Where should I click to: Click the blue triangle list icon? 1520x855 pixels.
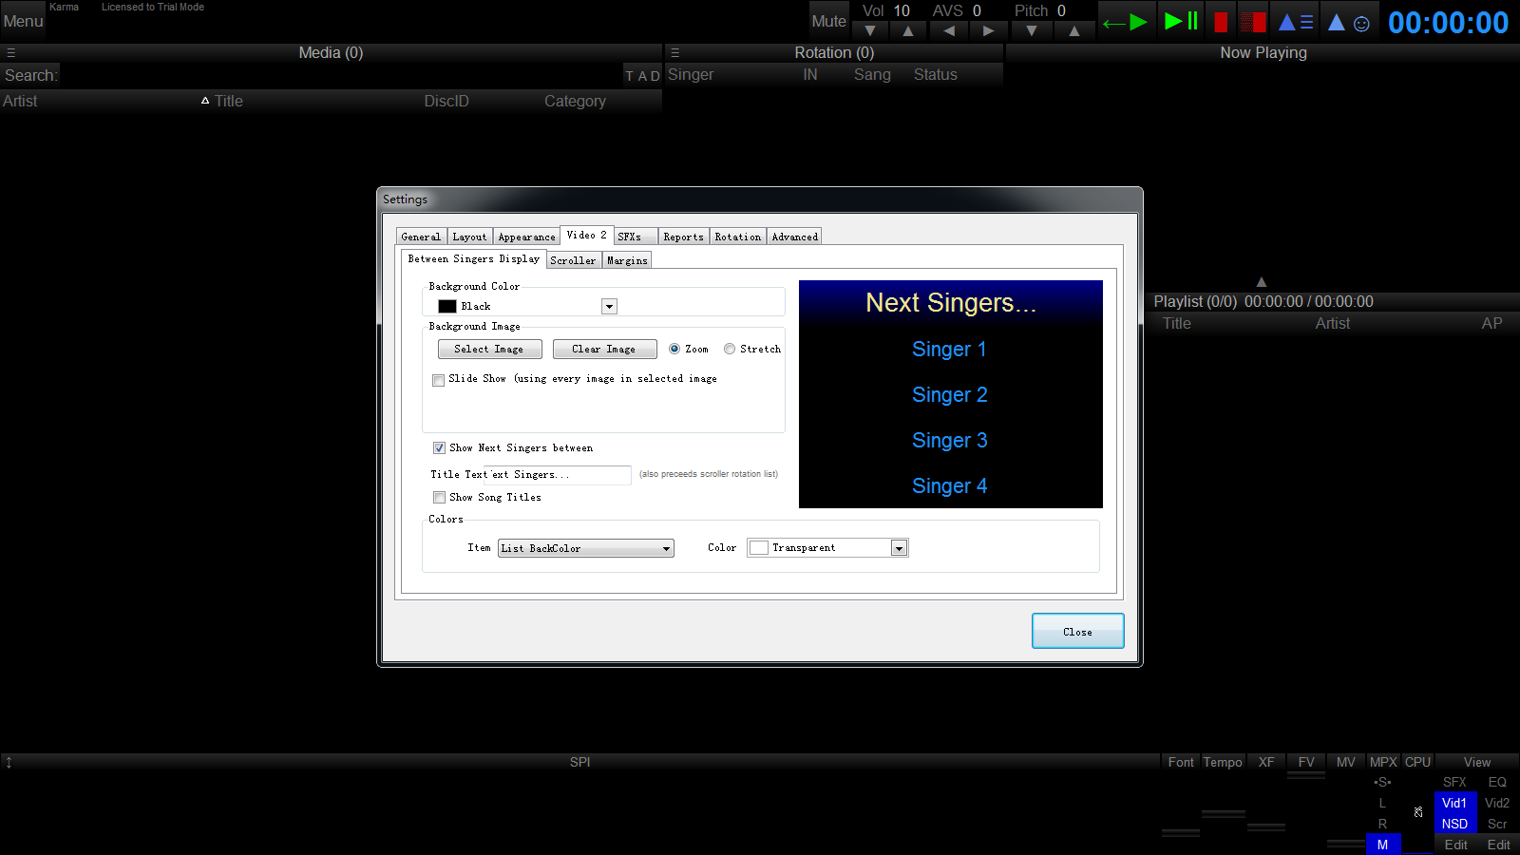click(x=1296, y=22)
